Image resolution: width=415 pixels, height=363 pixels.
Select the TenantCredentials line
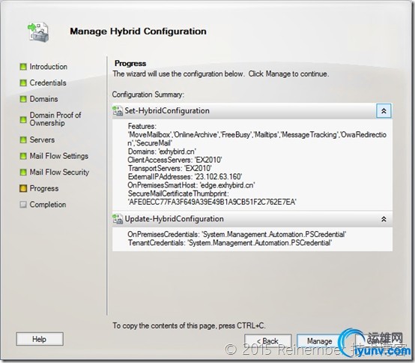(x=230, y=243)
